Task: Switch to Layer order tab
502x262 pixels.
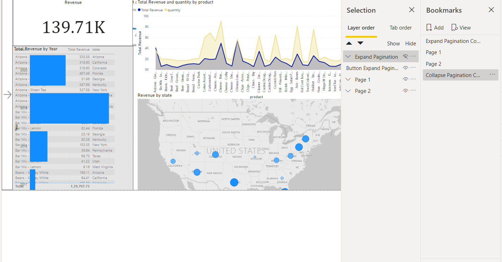Action: [361, 28]
